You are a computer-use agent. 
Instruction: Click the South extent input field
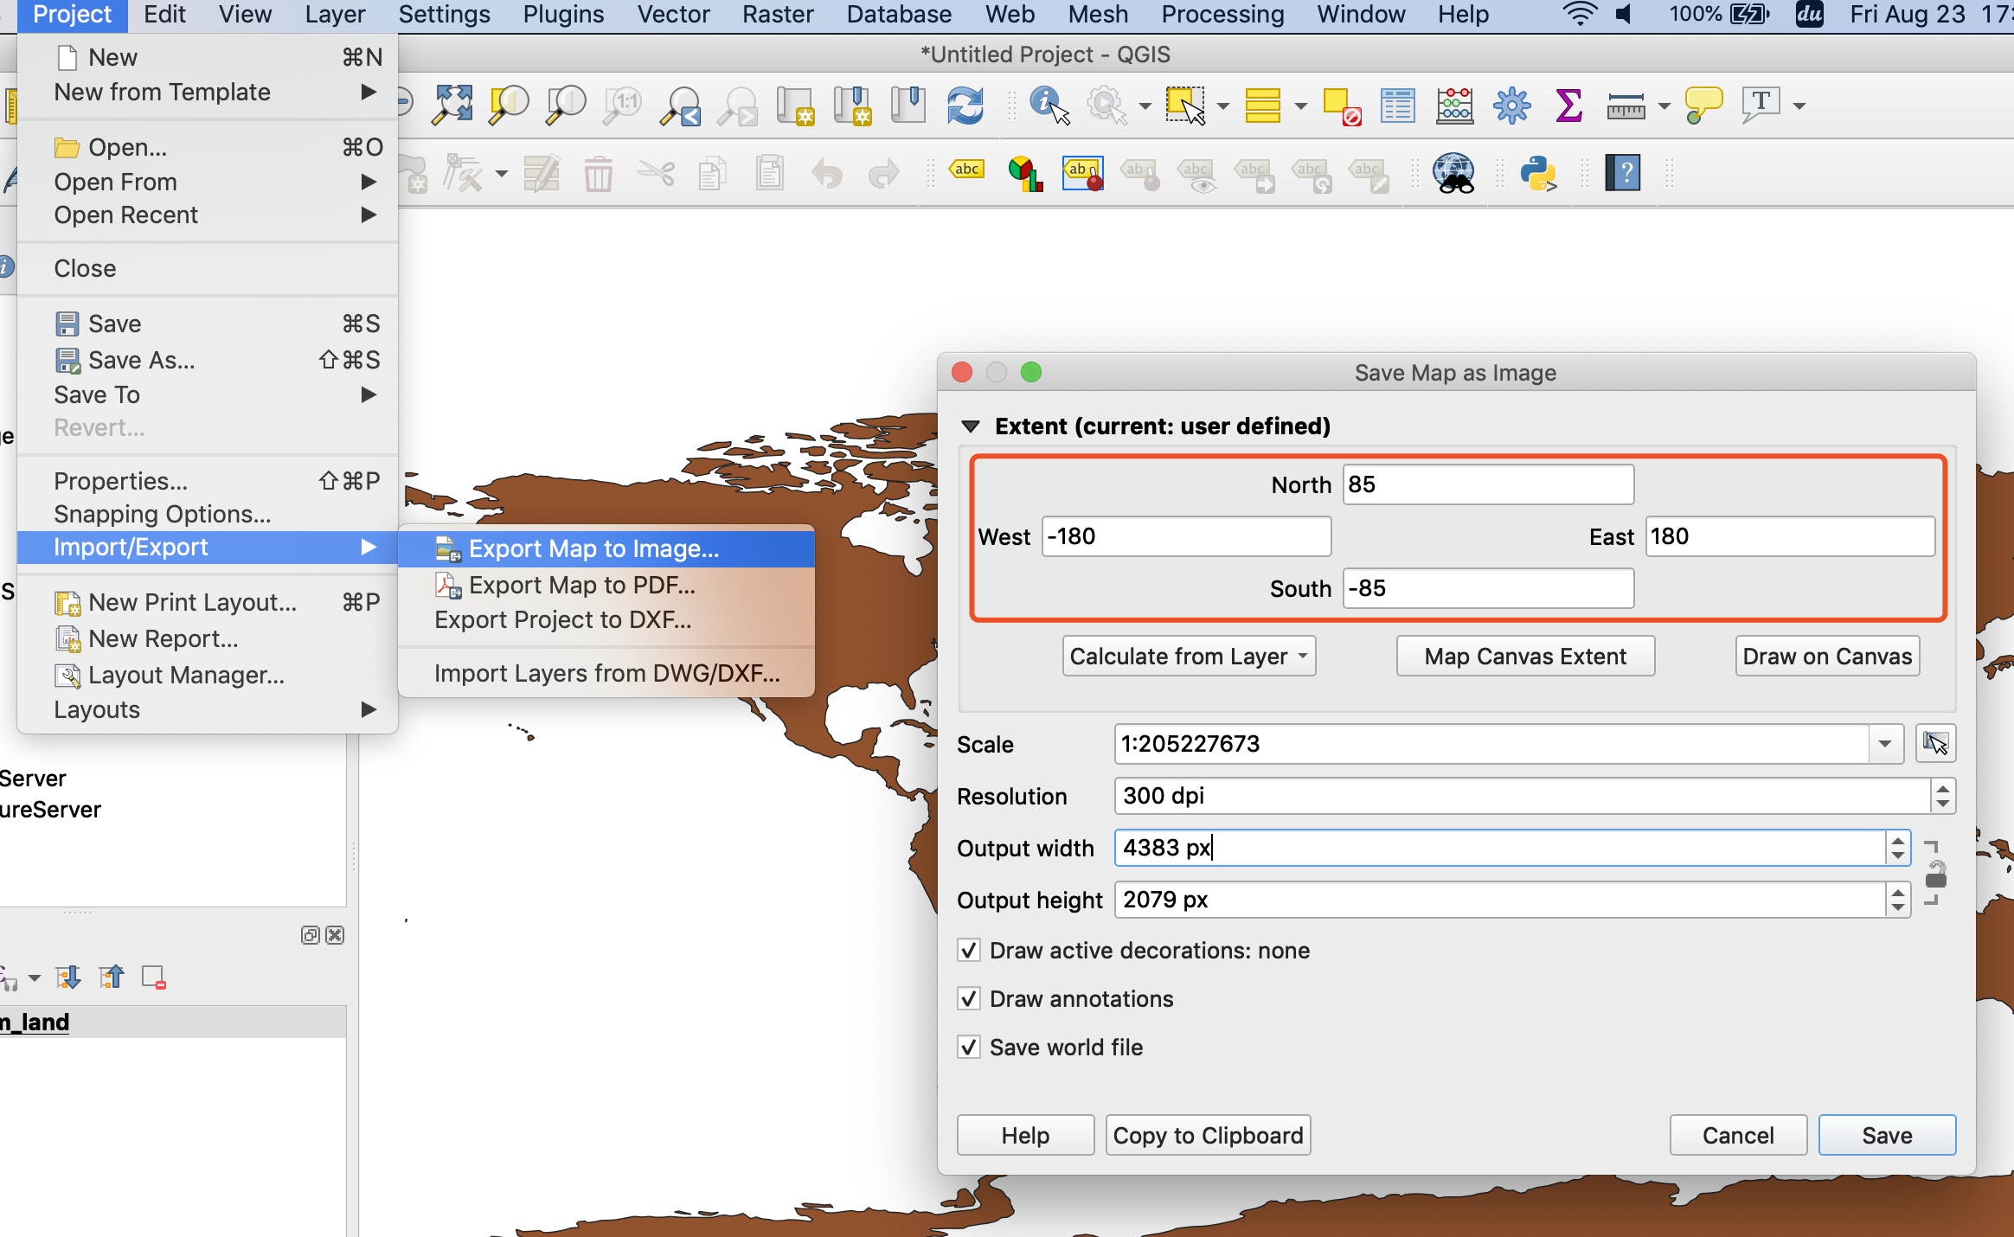click(1488, 588)
